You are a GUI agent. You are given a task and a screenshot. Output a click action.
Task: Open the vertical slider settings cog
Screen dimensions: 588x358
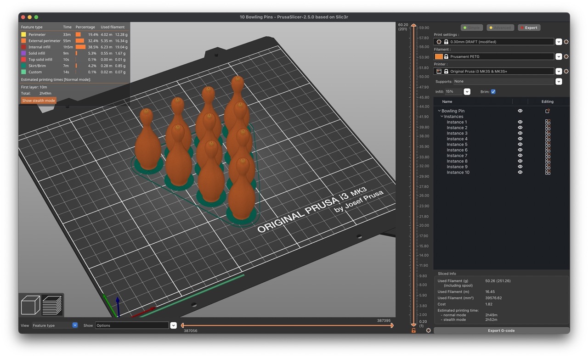[x=429, y=330]
